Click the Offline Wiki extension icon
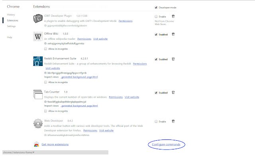This screenshot has width=255, height=159. (38, 37)
